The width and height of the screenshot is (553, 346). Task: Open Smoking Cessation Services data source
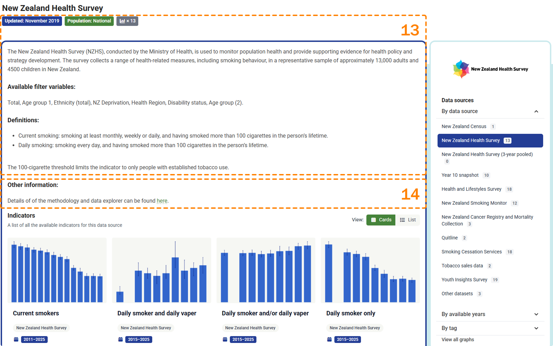(x=472, y=252)
